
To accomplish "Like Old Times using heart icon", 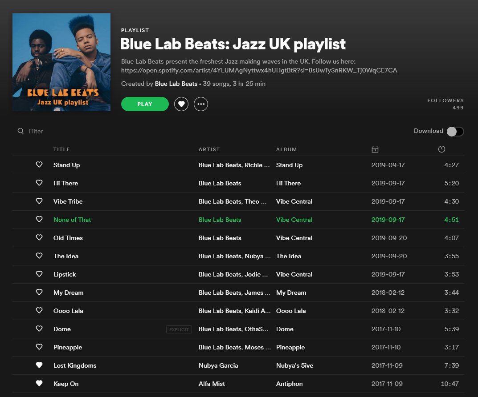I will (x=39, y=237).
